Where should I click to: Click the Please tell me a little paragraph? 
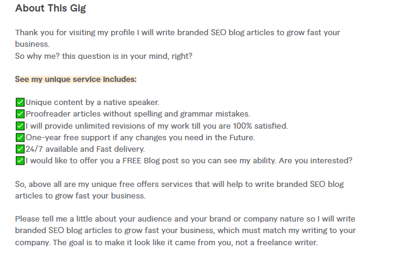pyautogui.click(x=185, y=231)
